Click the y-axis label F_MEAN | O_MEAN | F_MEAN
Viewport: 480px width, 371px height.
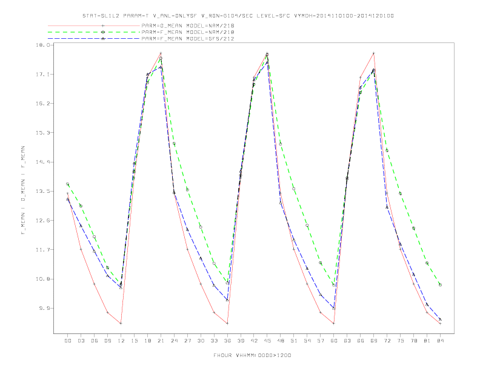pyautogui.click(x=23, y=190)
